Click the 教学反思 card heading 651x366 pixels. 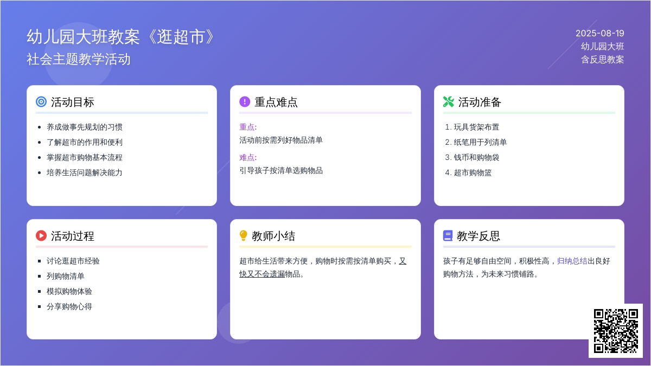point(478,236)
